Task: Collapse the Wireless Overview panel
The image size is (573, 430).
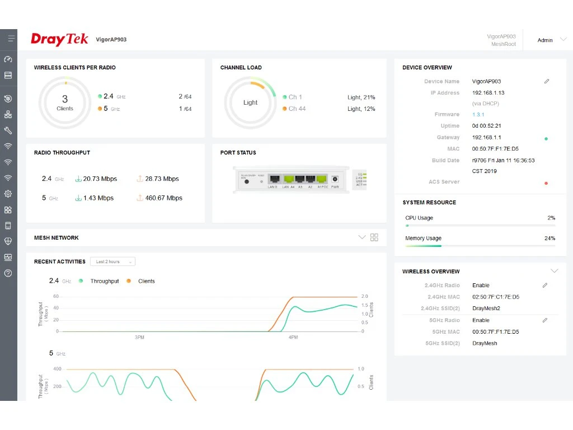Action: coord(554,271)
